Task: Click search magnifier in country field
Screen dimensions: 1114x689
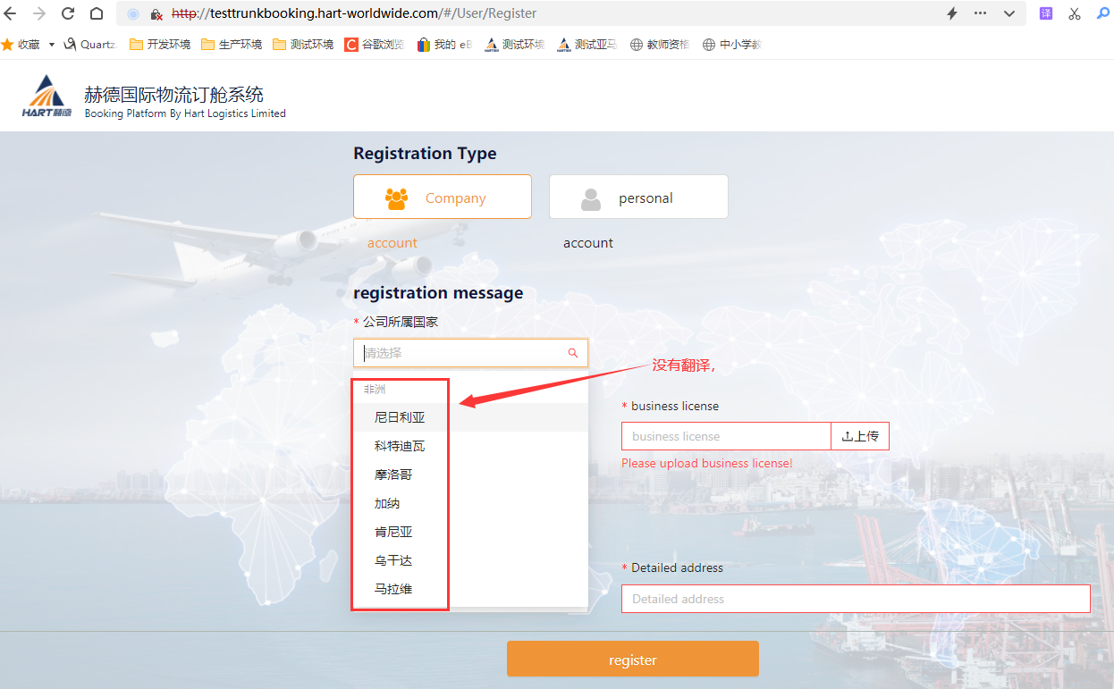Action: coord(573,353)
